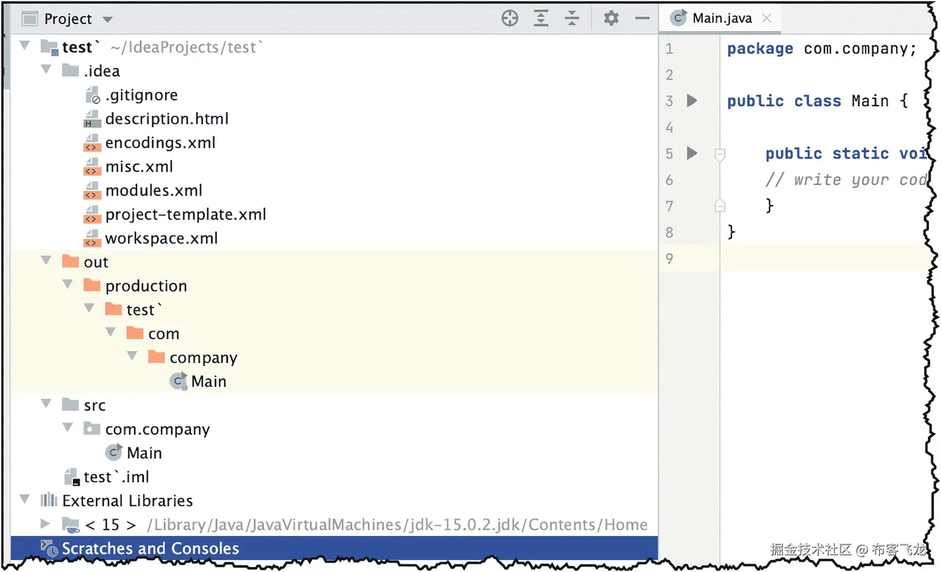Image resolution: width=941 pixels, height=572 pixels.
Task: Click the '// write your' comment line
Action: tap(846, 179)
